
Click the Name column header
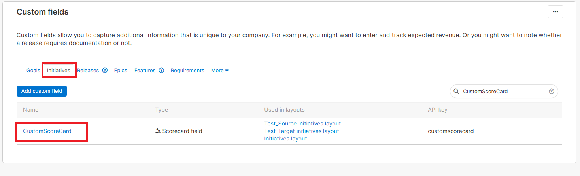click(x=31, y=110)
